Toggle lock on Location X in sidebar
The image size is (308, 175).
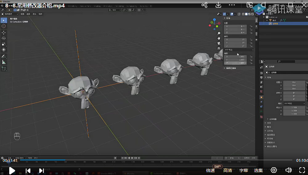(251, 26)
